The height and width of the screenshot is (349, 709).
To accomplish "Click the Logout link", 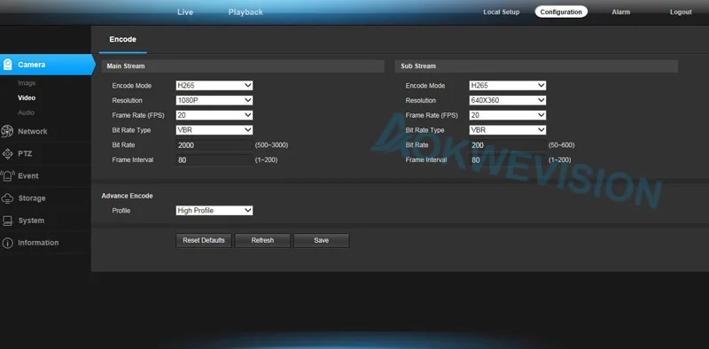I will [x=681, y=12].
